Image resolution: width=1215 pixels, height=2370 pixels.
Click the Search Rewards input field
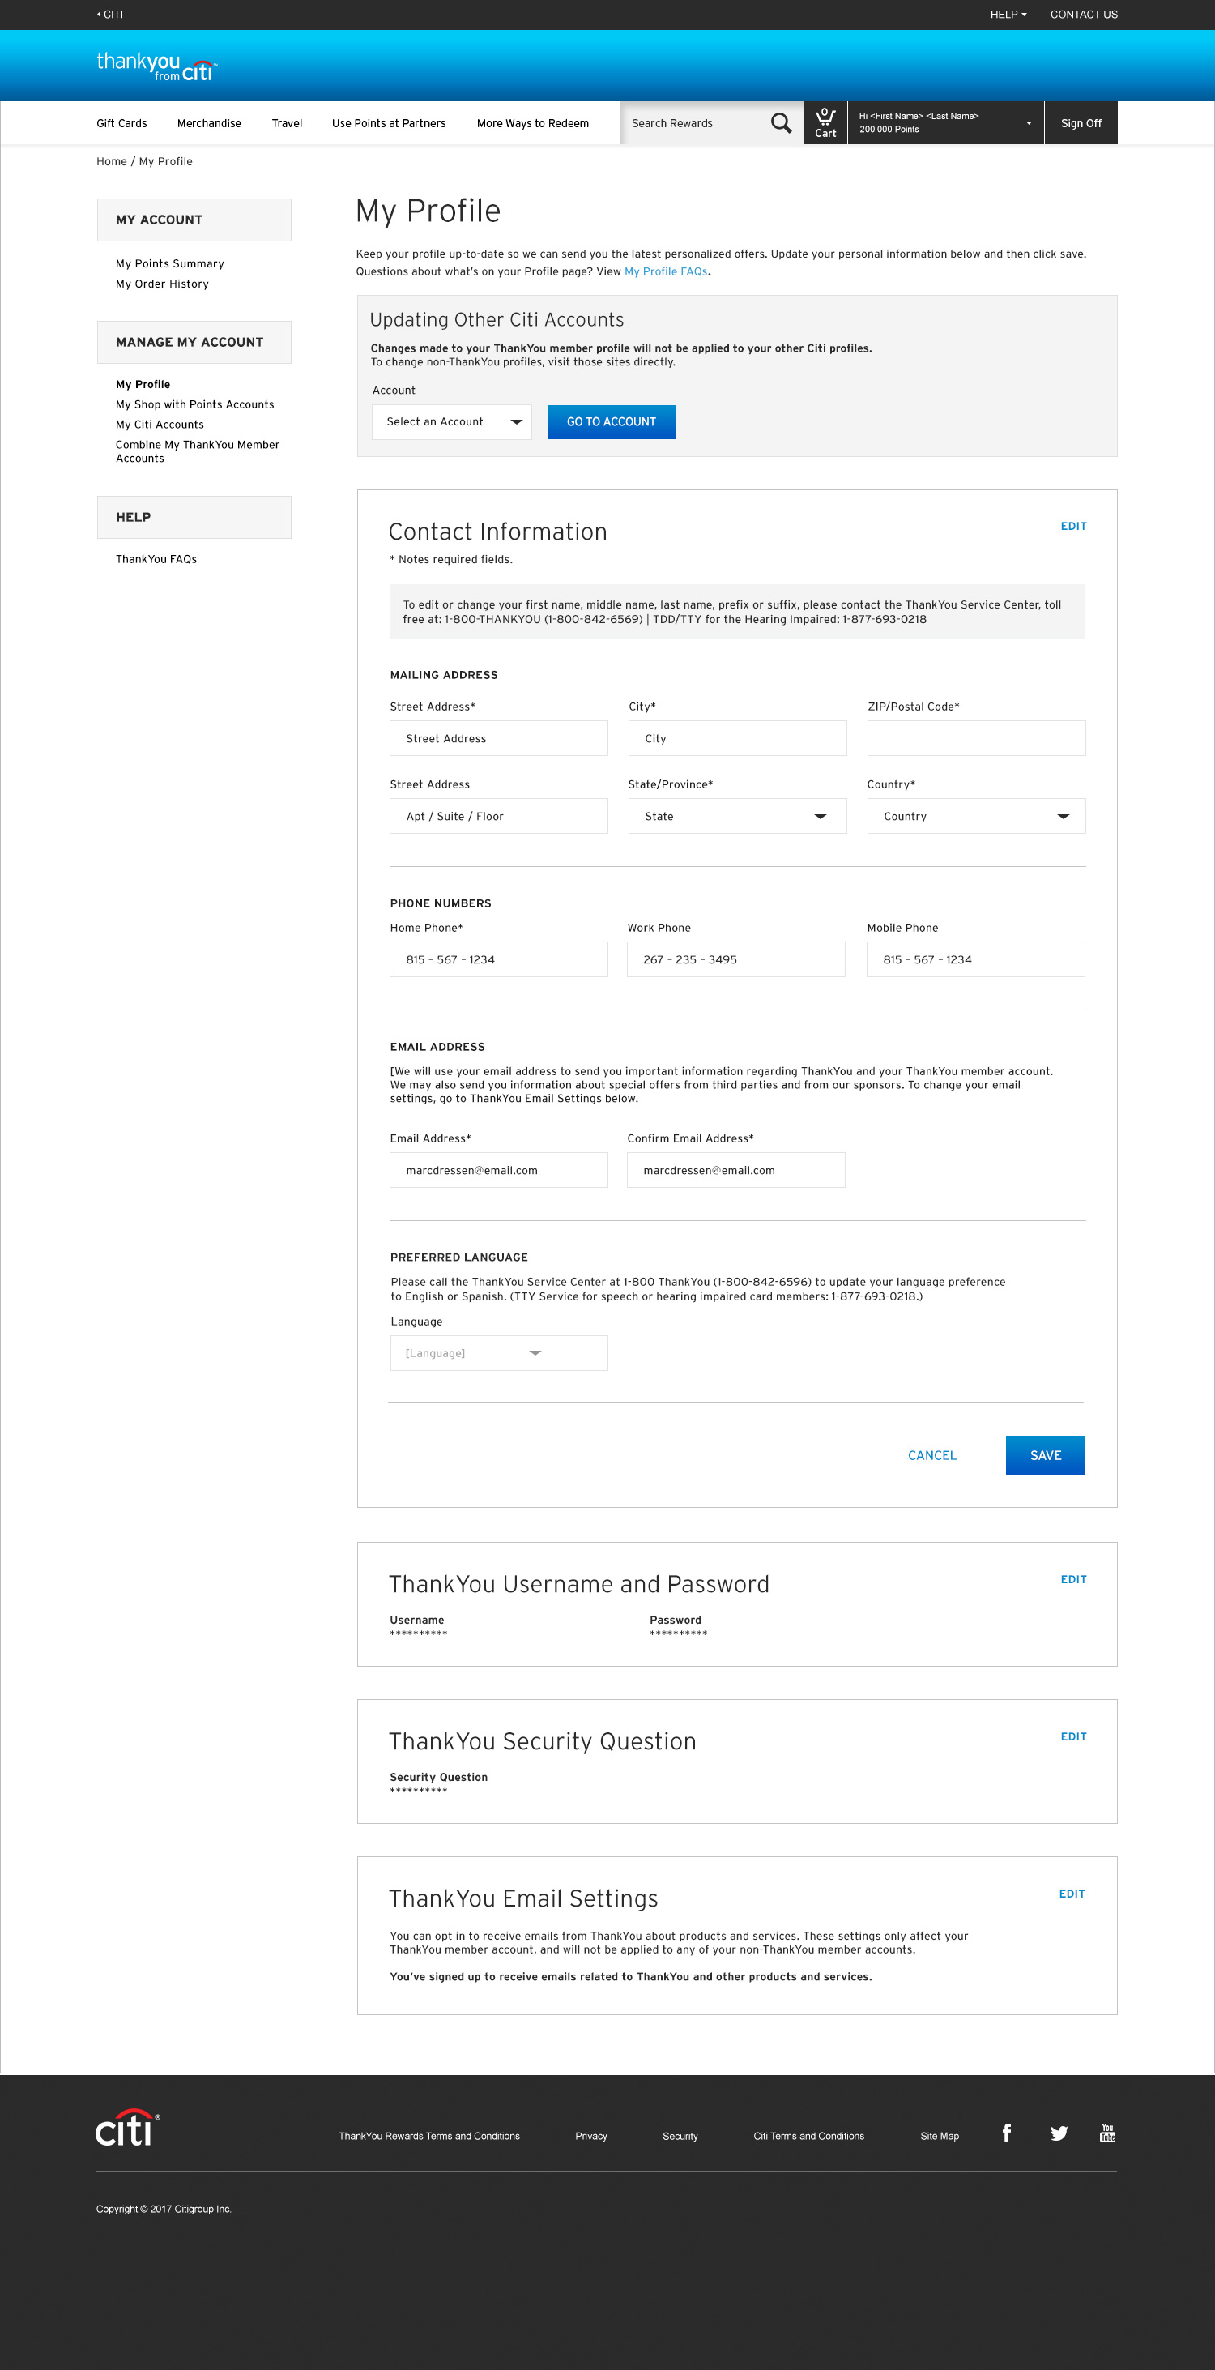point(695,123)
